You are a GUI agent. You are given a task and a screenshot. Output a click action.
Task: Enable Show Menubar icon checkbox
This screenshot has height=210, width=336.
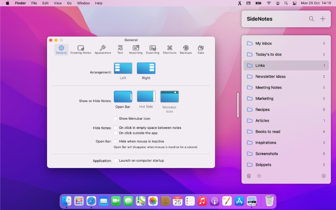(116, 118)
